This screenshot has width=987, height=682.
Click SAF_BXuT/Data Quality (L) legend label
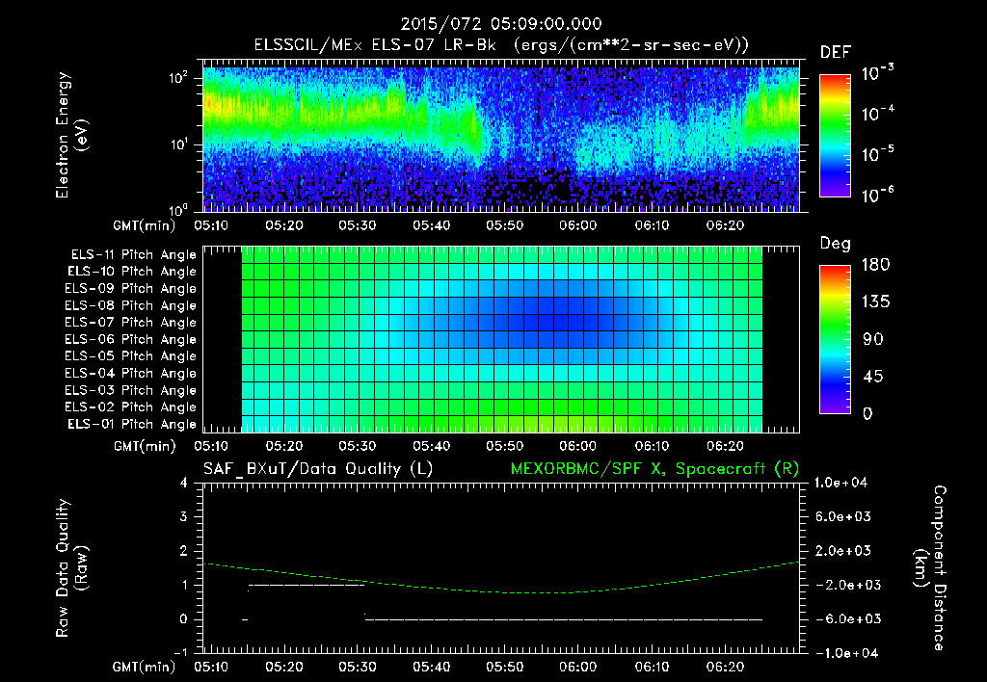point(318,469)
